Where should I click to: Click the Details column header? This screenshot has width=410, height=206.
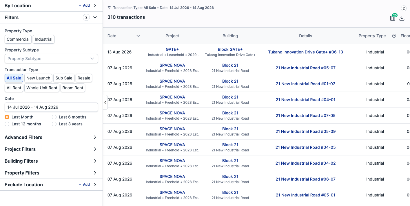point(306,36)
